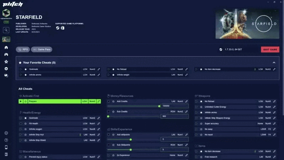This screenshot has height=160, width=284.
Task: Activate the Fill Health cheat
Action: pos(21,123)
